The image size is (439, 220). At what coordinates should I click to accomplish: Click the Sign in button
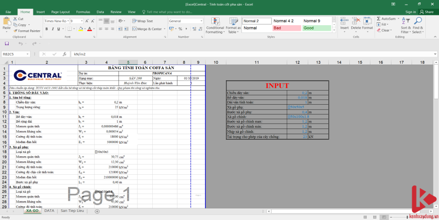click(411, 11)
